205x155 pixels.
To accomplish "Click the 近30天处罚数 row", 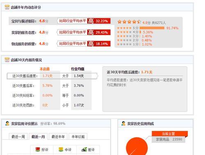I will pyautogui.click(x=52, y=105).
